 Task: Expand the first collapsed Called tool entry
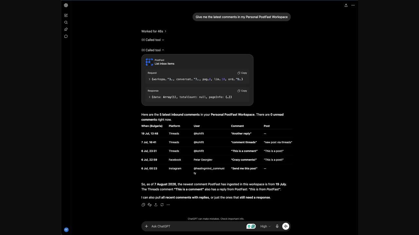pos(153,40)
